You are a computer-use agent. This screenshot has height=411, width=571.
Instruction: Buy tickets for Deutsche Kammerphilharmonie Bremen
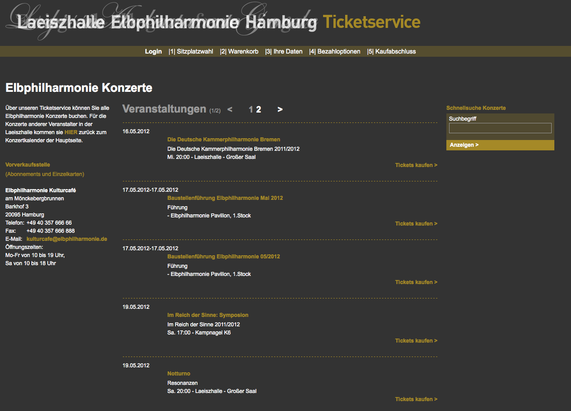pos(416,165)
